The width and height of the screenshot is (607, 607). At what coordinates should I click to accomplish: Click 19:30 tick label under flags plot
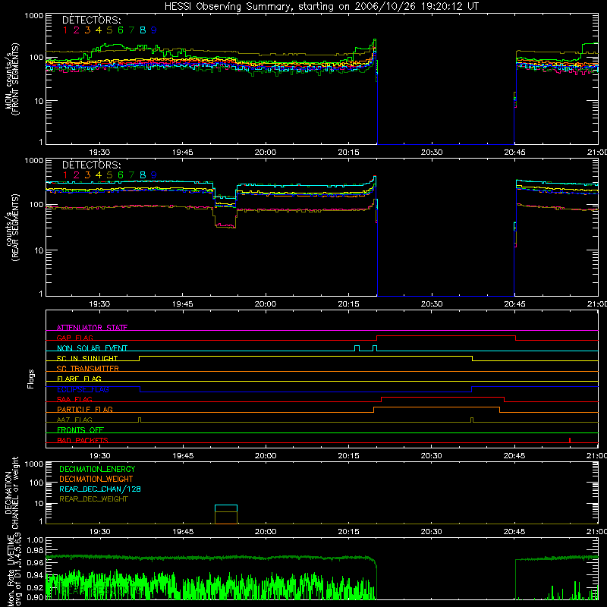click(100, 456)
